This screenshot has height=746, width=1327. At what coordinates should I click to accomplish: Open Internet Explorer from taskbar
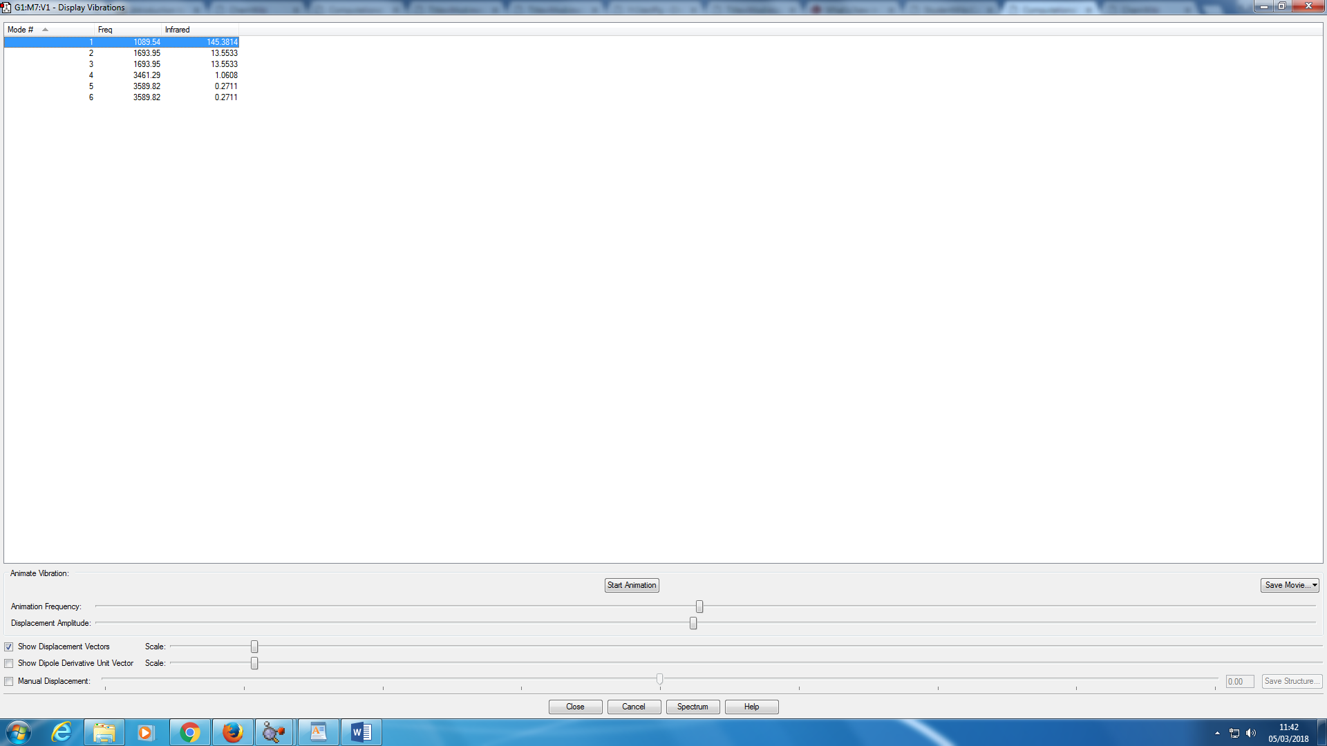tap(62, 732)
